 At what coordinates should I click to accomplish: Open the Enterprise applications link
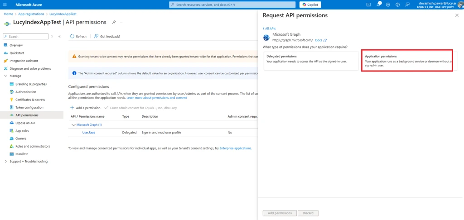235,148
